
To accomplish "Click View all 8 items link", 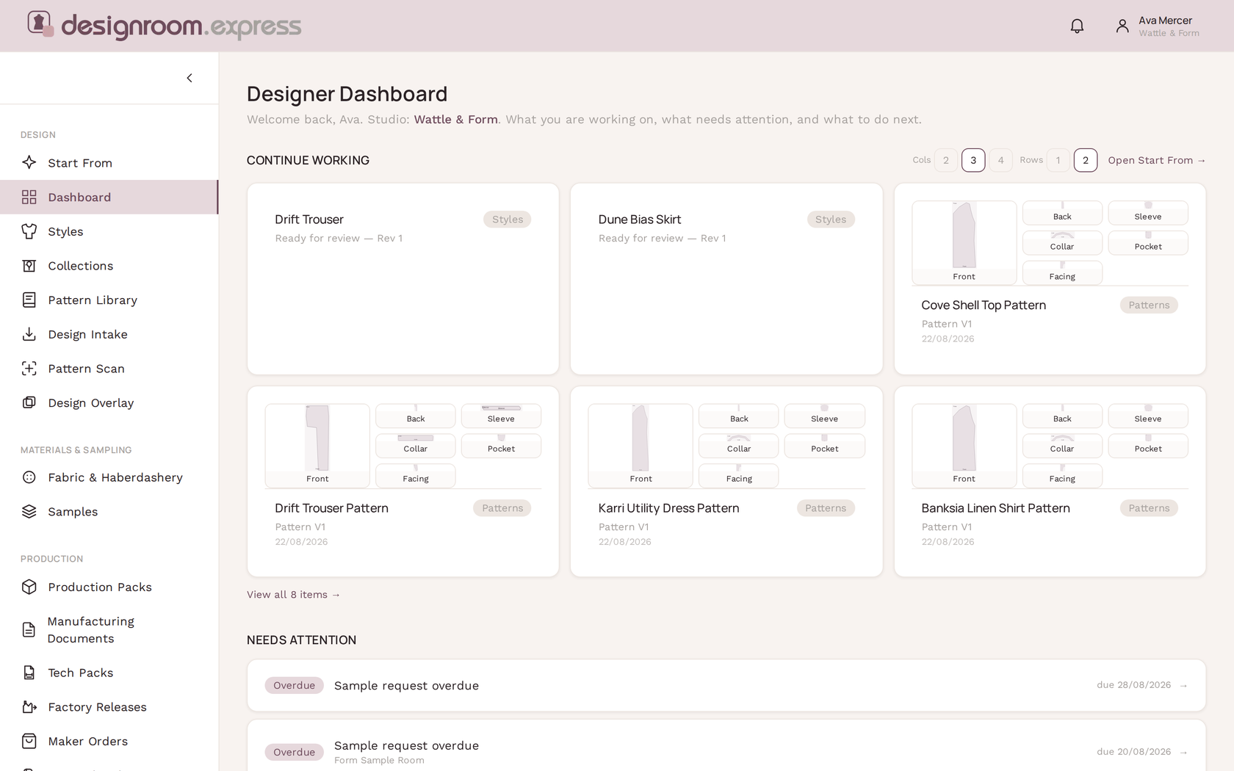I will pyautogui.click(x=294, y=595).
